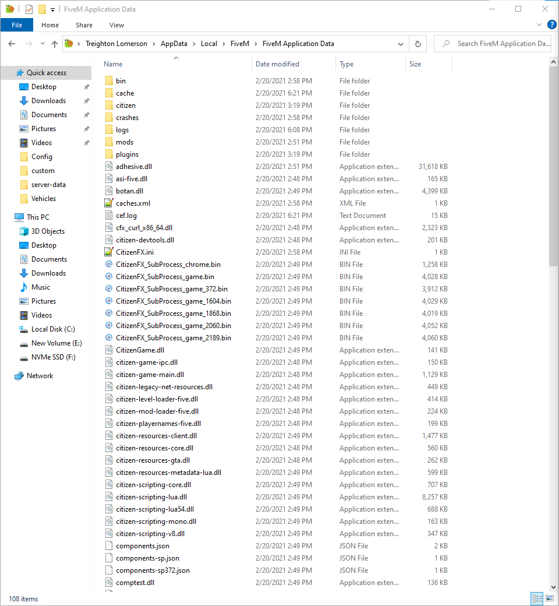Switch to Details view icon in status bar
The height and width of the screenshot is (606, 559).
point(537,598)
